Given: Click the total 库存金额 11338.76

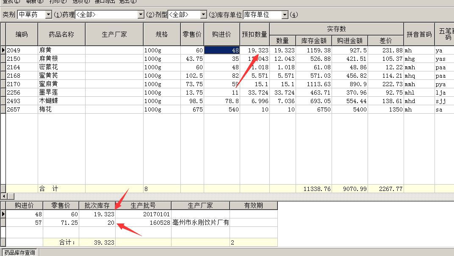Looking at the screenshot, I should pos(314,189).
